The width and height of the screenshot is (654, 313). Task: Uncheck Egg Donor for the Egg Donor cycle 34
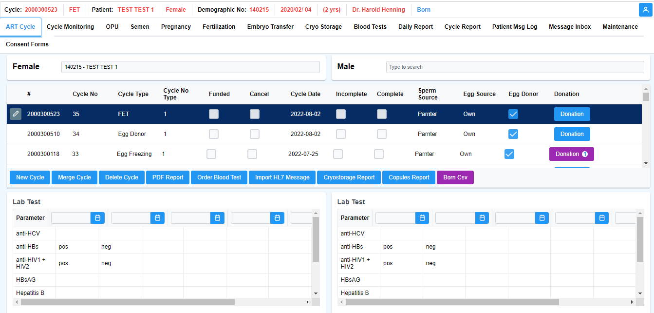(x=513, y=134)
